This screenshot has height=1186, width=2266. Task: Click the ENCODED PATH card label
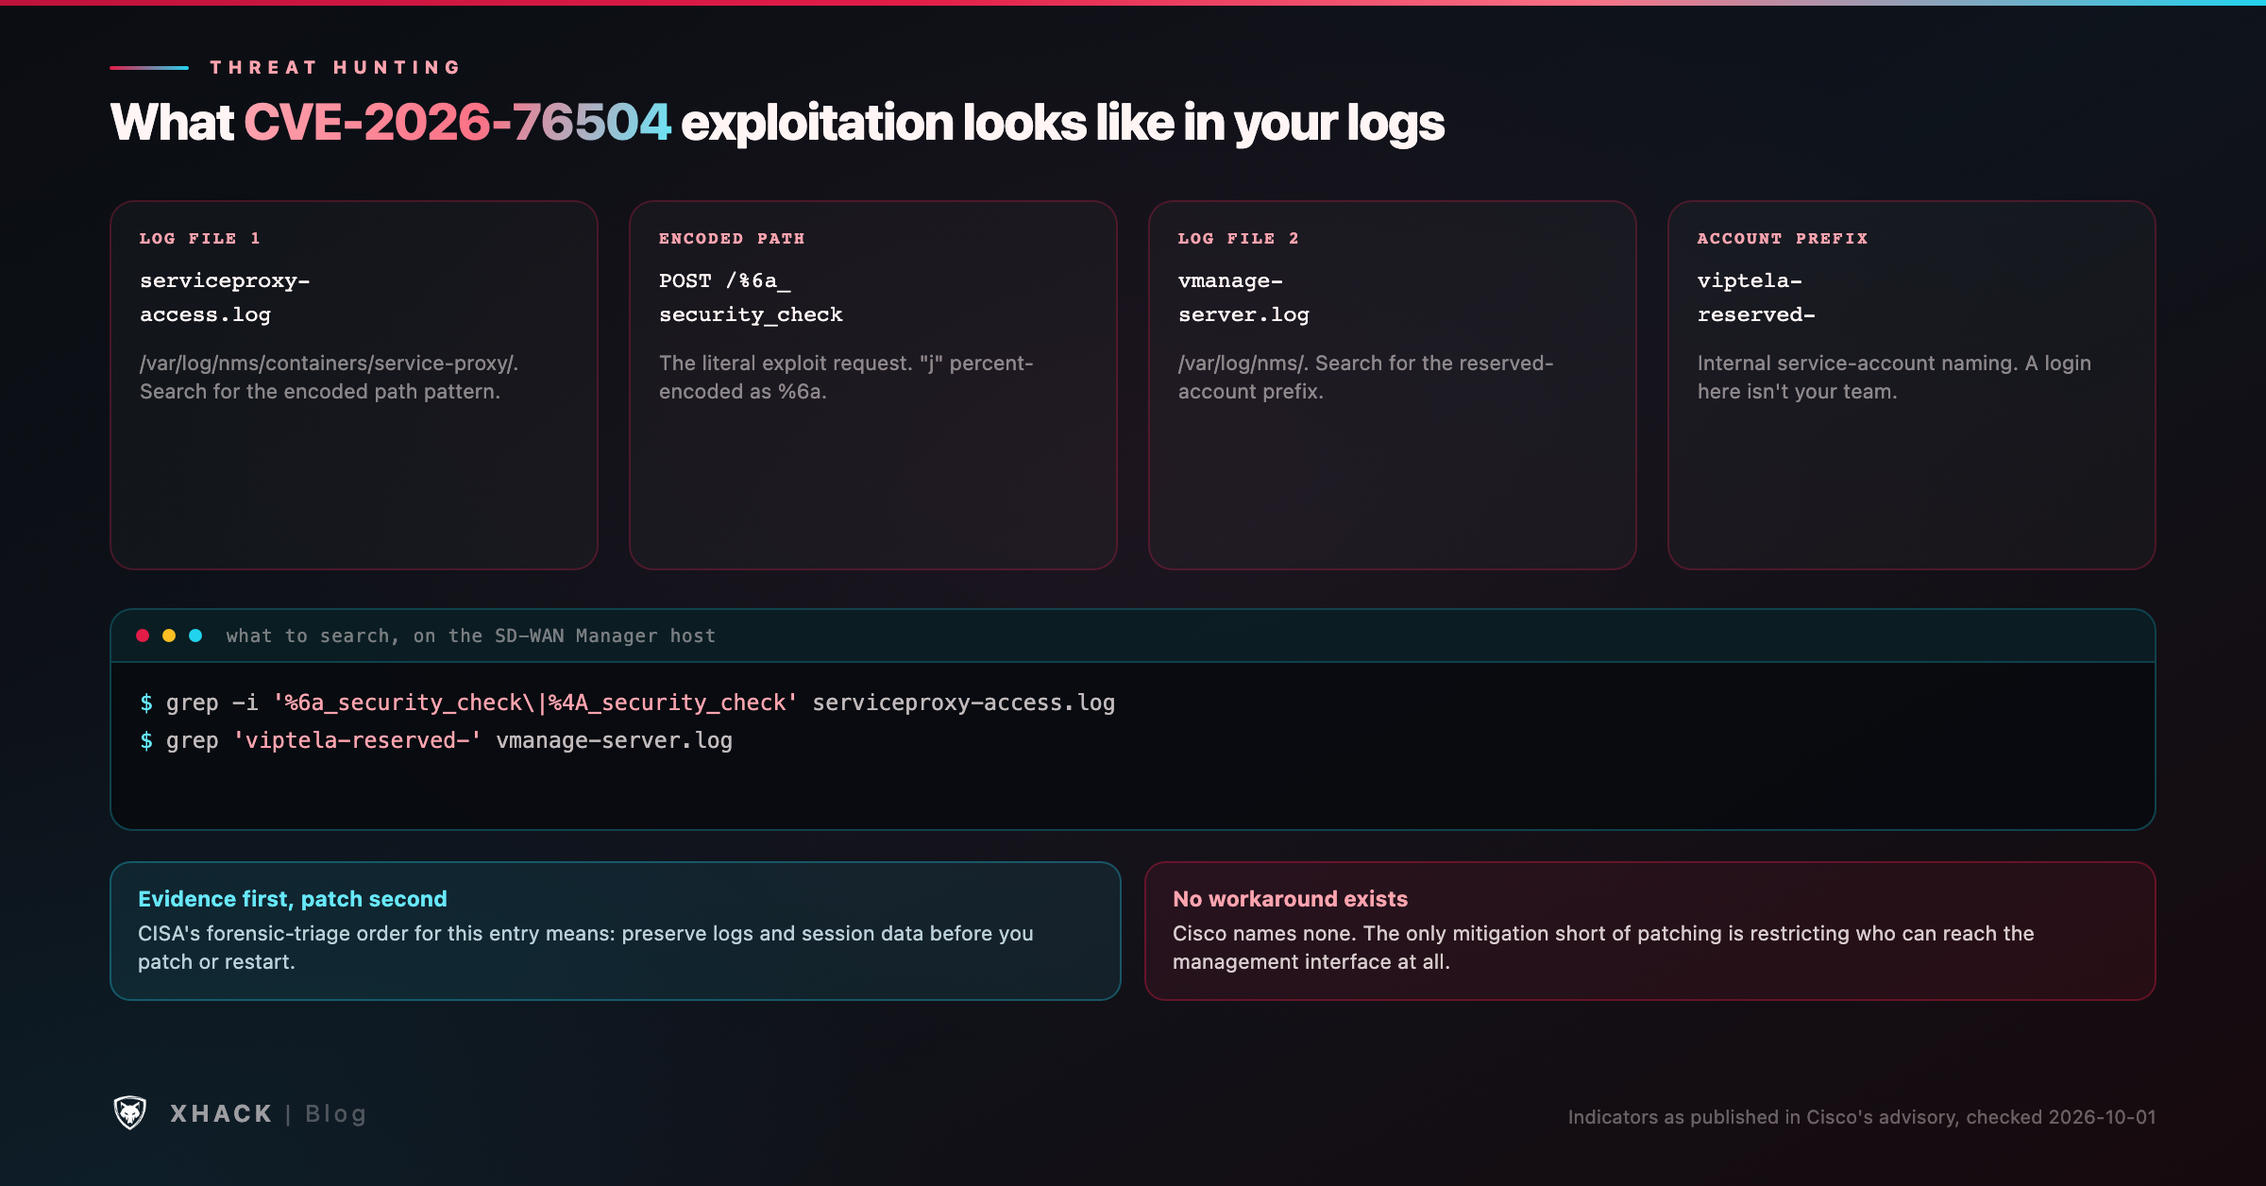732,239
